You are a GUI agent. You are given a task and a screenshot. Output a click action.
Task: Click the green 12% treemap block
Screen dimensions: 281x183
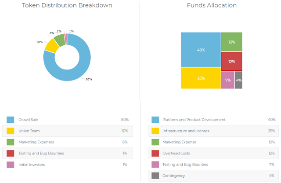pyautogui.click(x=232, y=42)
